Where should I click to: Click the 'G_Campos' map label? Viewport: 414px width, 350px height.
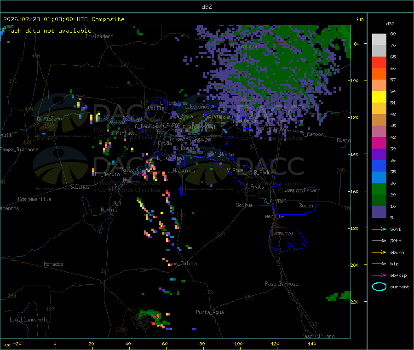point(312,134)
